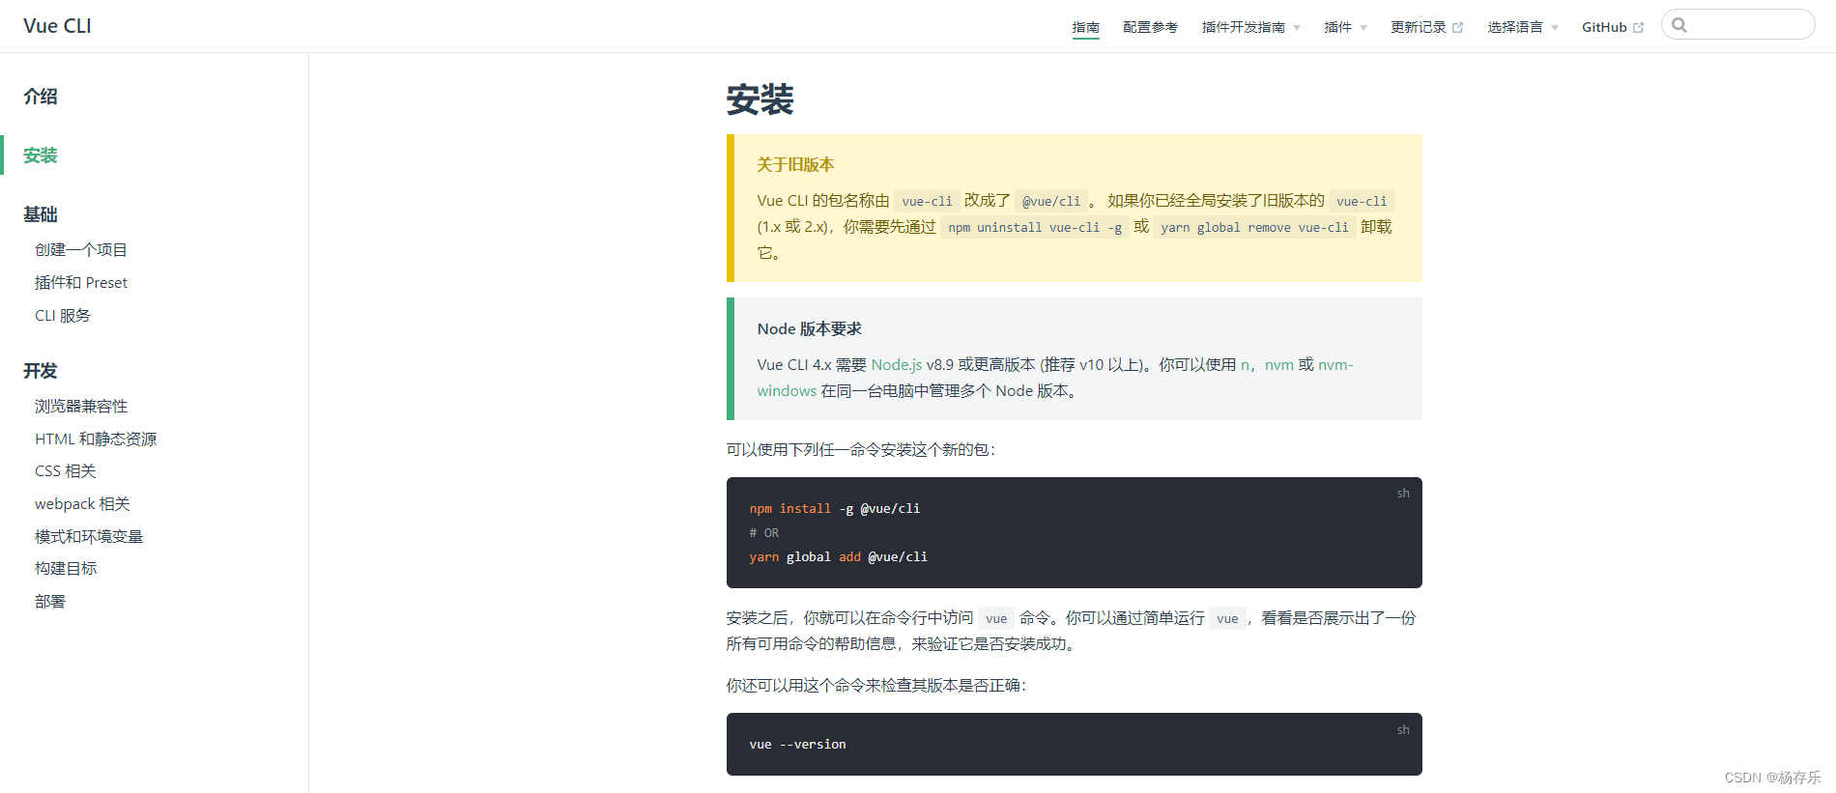Open 创建一个项目 in the sidebar
1836x793 pixels.
pyautogui.click(x=81, y=250)
